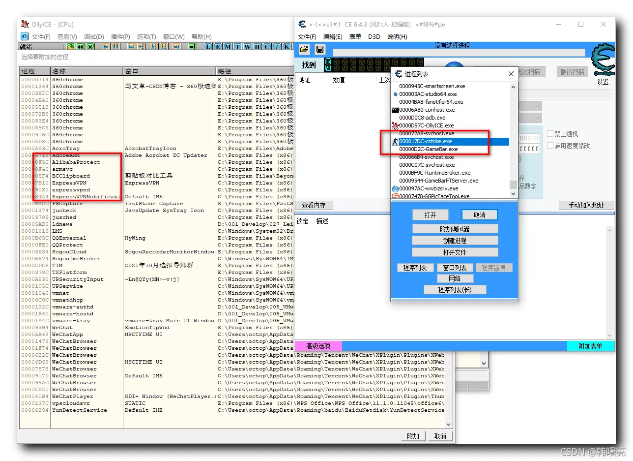Click 附加表单 in Cheat Engine bottom bar
Image resolution: width=633 pixels, height=461 pixels.
(x=590, y=346)
